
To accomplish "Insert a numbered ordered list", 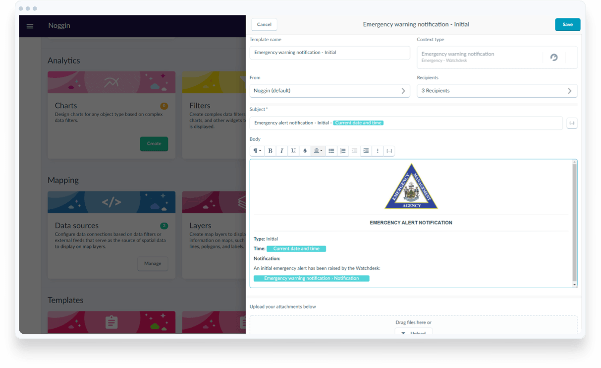I will [x=343, y=151].
